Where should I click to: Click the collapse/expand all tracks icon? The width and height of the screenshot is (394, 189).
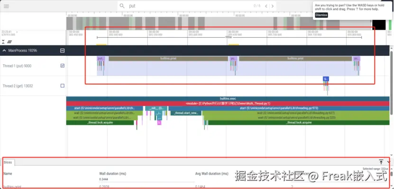[3, 42]
